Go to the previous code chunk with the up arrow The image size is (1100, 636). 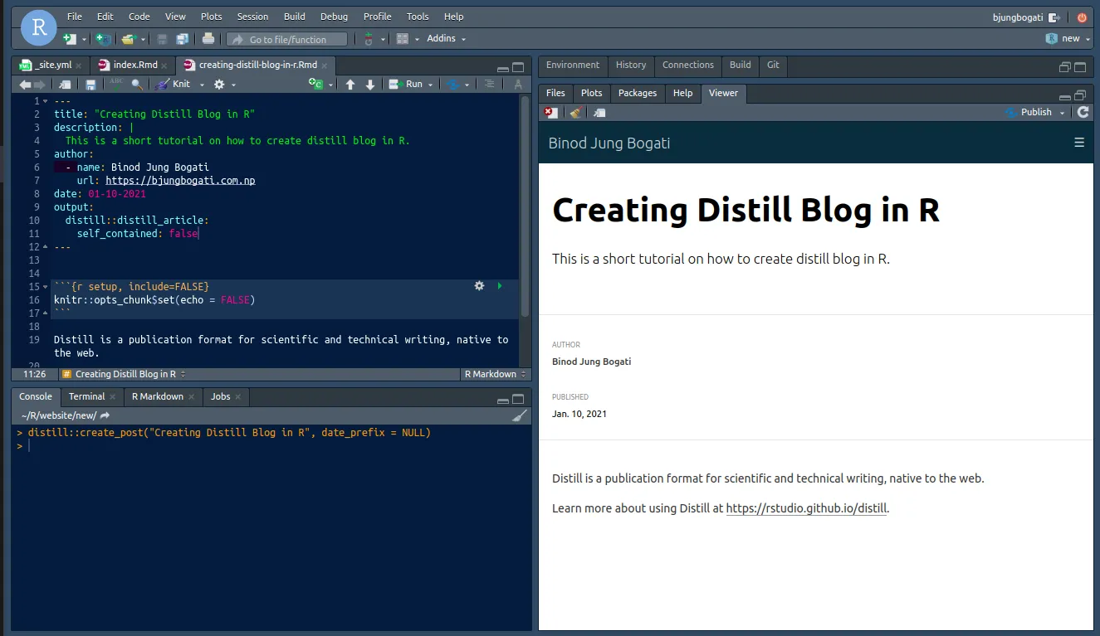(350, 84)
